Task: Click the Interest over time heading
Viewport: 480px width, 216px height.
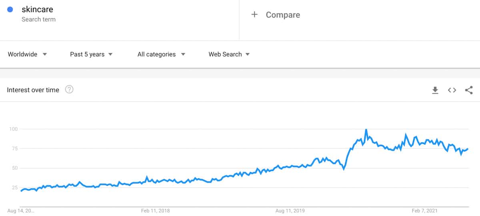Action: (x=33, y=90)
